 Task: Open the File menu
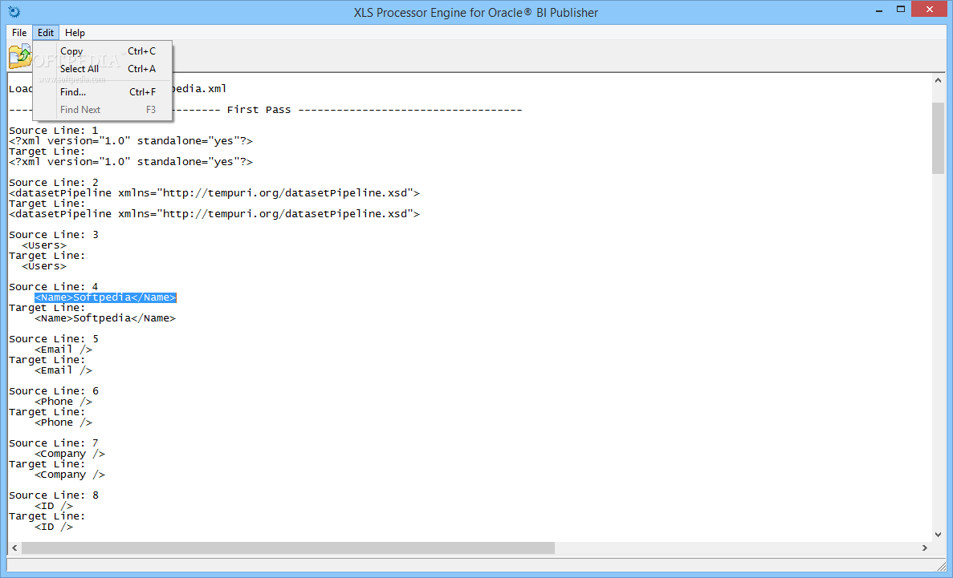click(x=19, y=33)
